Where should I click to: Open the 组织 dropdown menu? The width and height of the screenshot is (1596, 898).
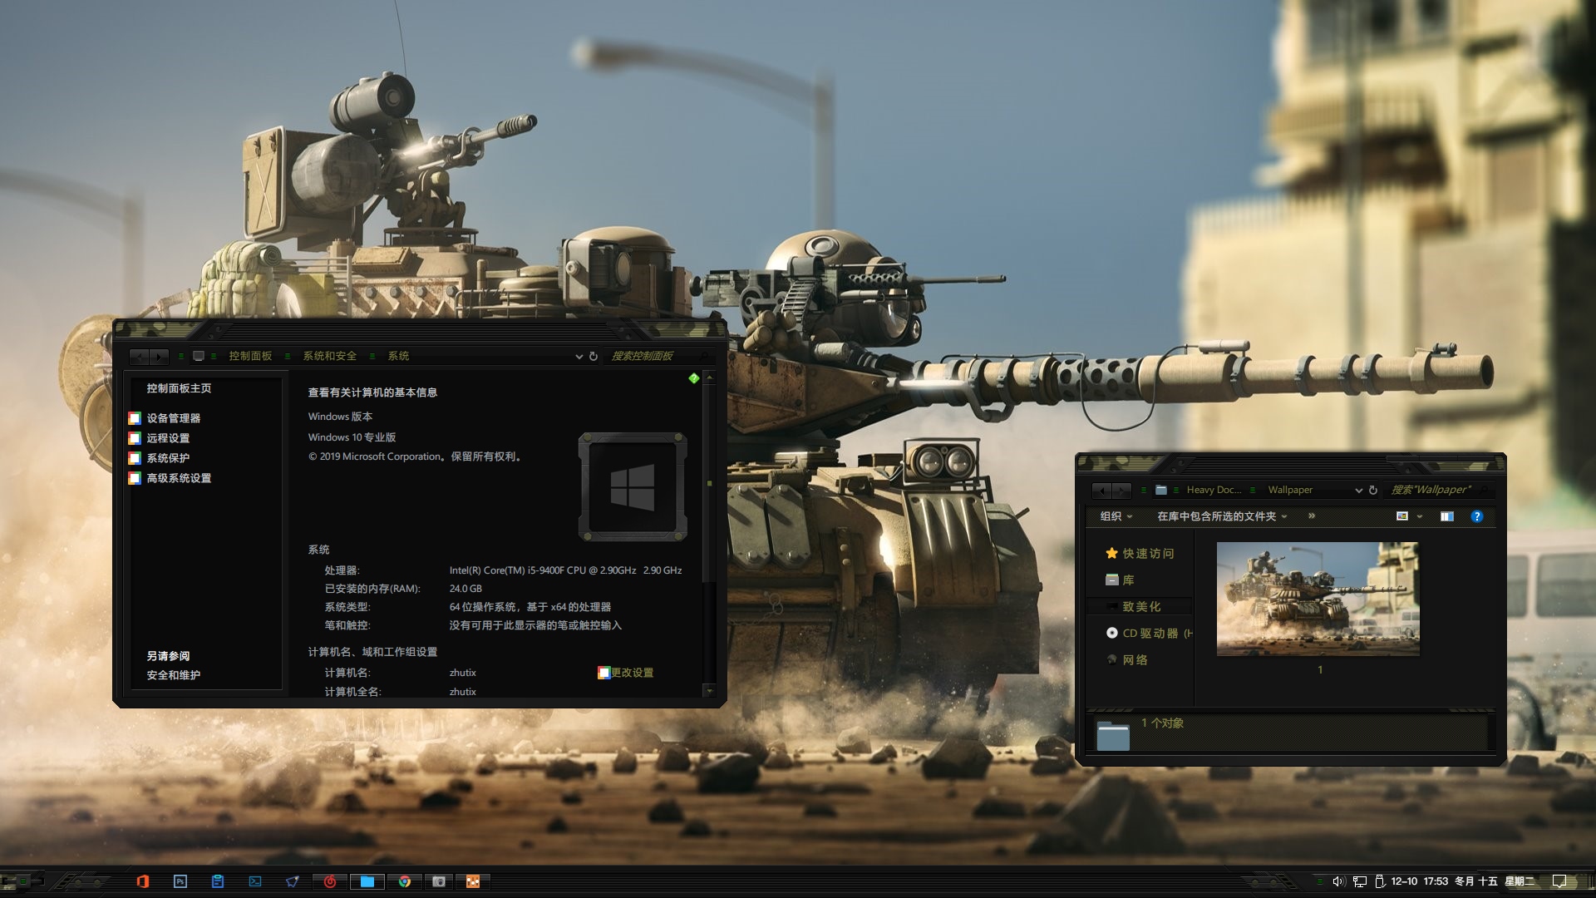pos(1116,516)
